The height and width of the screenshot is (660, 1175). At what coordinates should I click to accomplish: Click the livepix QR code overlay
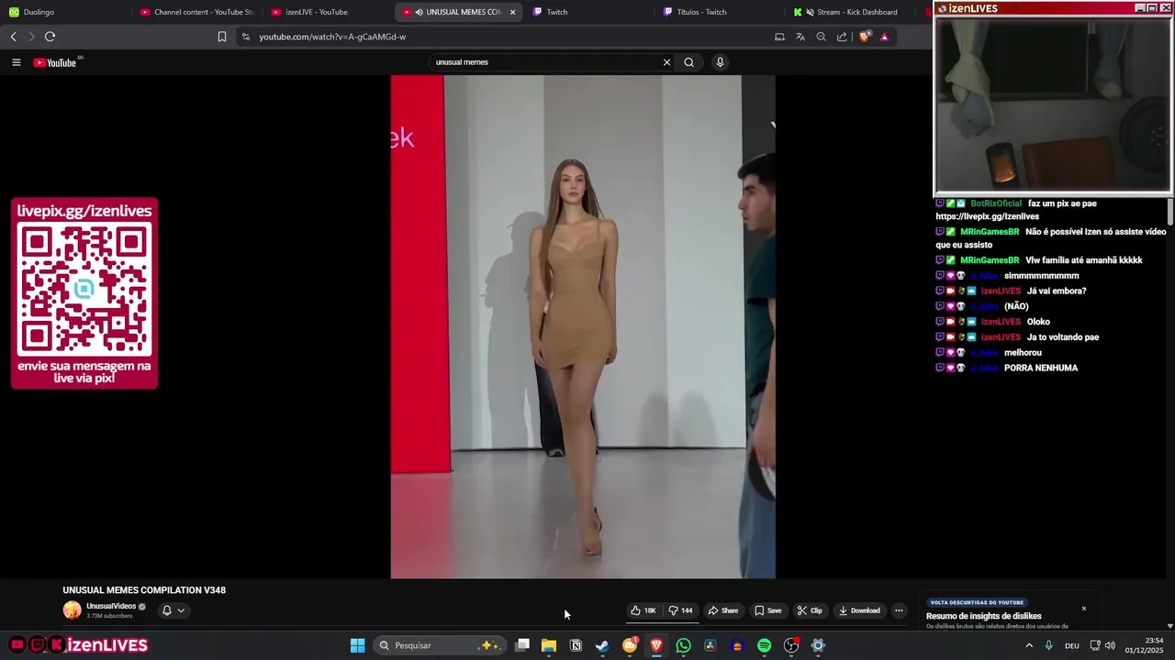(84, 291)
